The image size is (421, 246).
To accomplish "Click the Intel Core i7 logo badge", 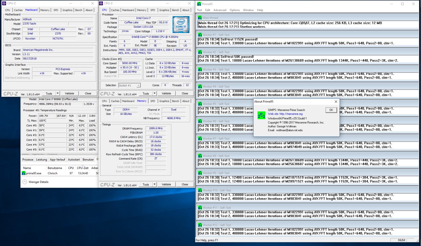I will click(181, 24).
